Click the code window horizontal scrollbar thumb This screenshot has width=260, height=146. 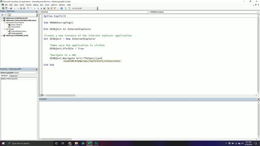click(x=61, y=95)
